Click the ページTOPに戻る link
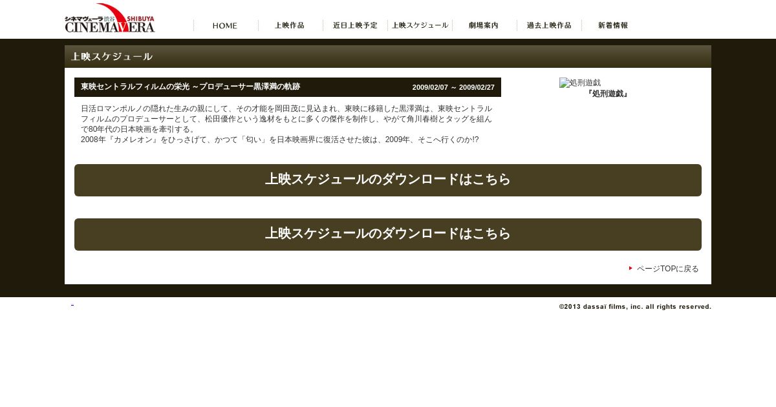The width and height of the screenshot is (776, 407). coord(668,269)
